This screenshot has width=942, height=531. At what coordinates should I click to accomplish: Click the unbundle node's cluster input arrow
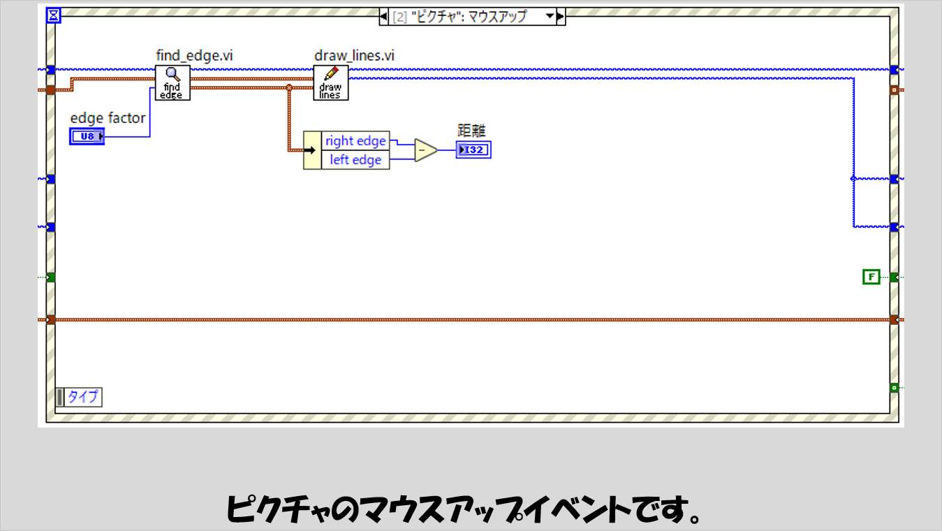(x=312, y=150)
